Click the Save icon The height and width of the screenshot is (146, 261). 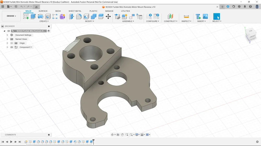click(16, 6)
